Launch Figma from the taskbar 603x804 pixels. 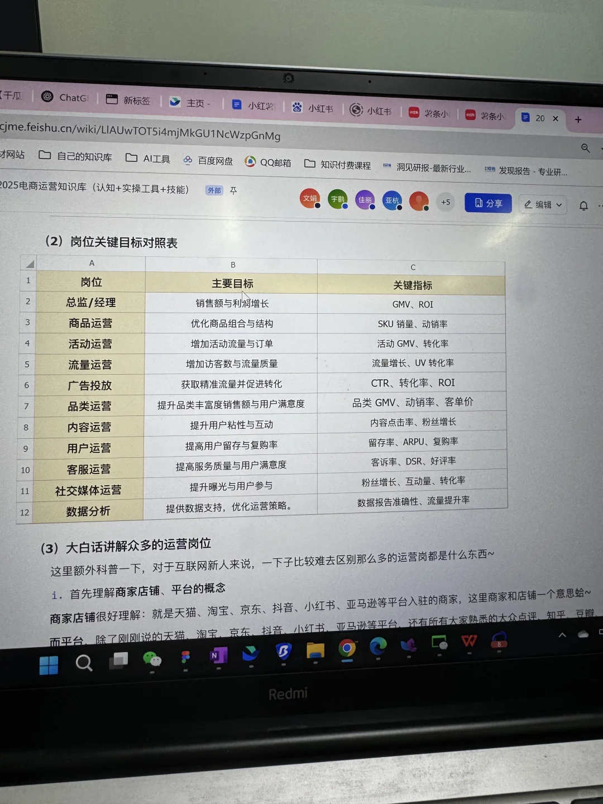click(185, 657)
